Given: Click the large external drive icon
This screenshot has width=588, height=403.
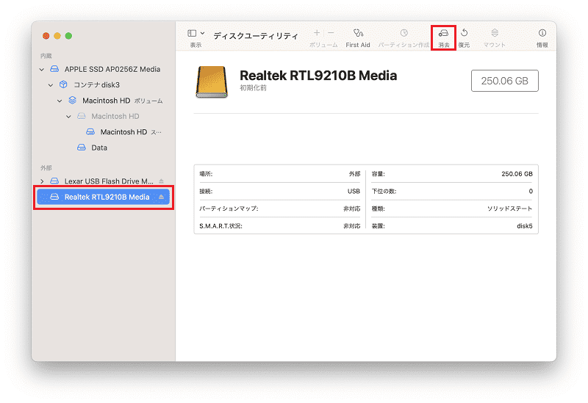Looking at the screenshot, I should pos(212,82).
